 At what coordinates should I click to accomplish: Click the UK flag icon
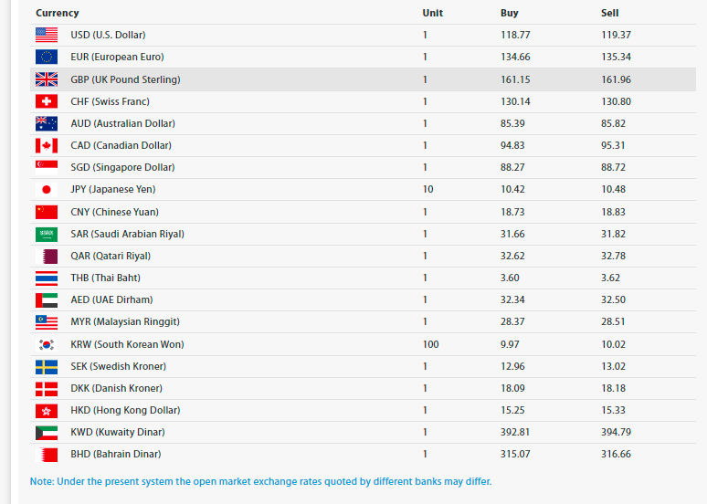coord(47,79)
